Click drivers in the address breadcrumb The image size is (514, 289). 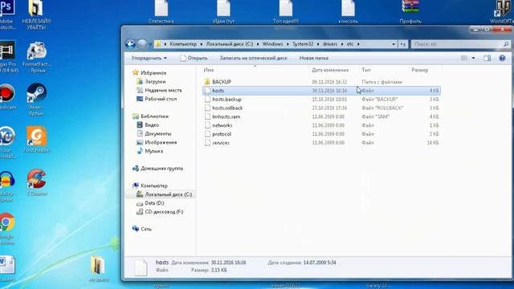pyautogui.click(x=330, y=44)
